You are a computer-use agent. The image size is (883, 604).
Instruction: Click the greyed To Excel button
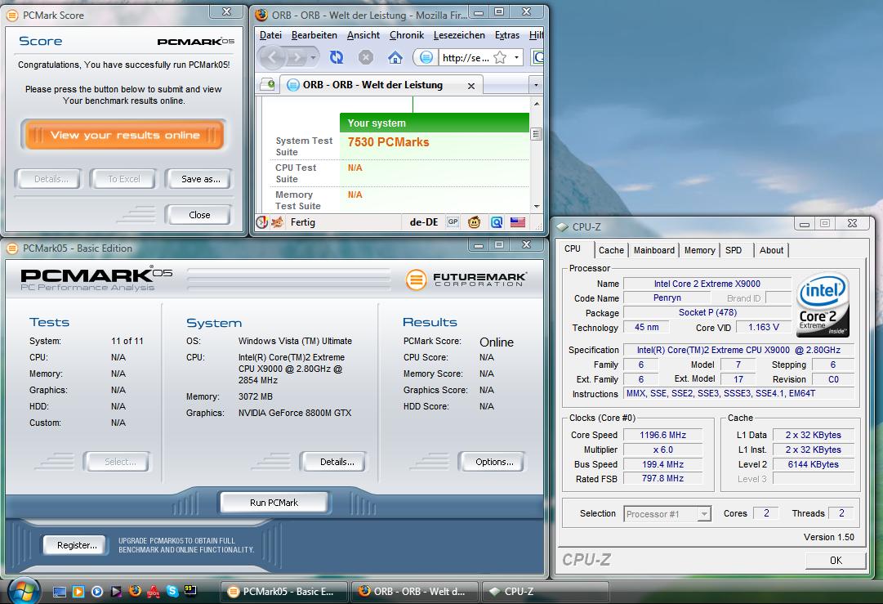(124, 179)
